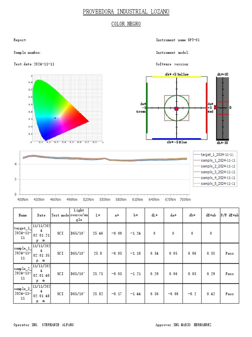The image size is (252, 337).
Task: Click the Name column header
Action: 23,215
